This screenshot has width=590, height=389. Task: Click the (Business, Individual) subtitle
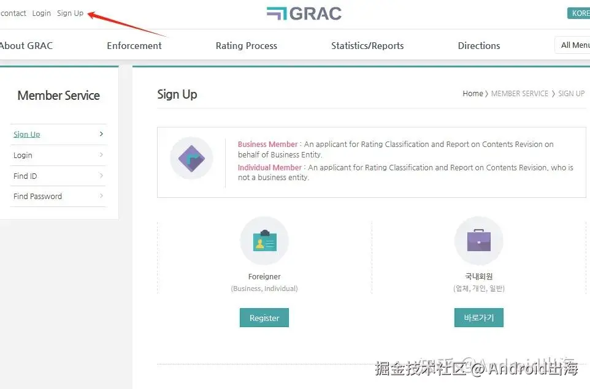264,289
